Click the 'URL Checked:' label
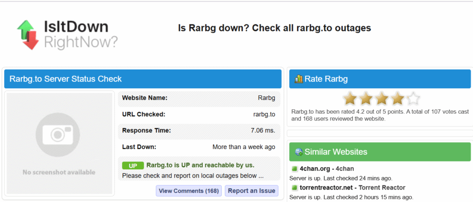Screen dimensions: 473x202 [144, 115]
